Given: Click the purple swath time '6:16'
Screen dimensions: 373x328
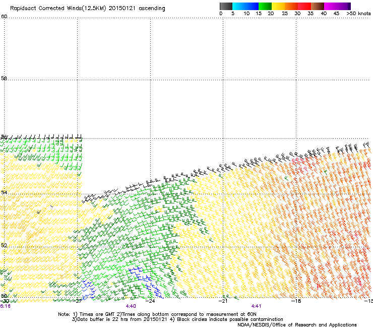Looking at the screenshot, I should (x=5, y=306).
